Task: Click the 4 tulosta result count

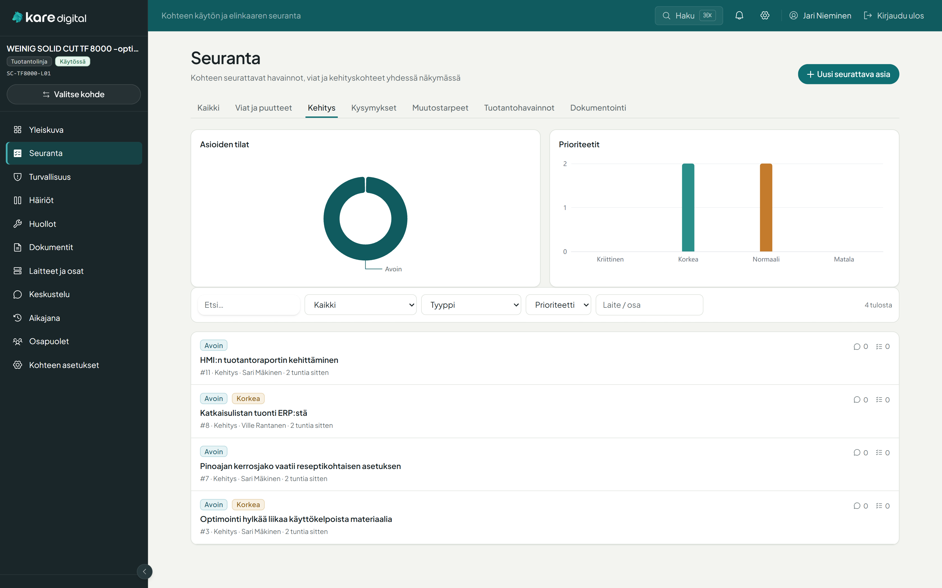Action: click(878, 305)
